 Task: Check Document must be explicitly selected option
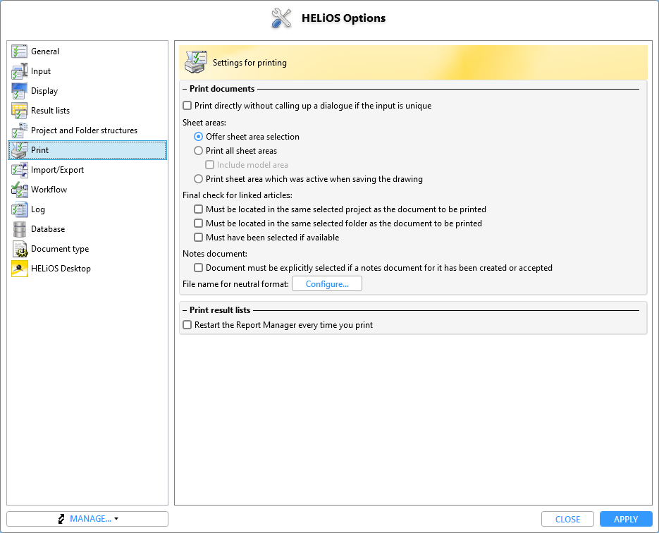tap(198, 268)
